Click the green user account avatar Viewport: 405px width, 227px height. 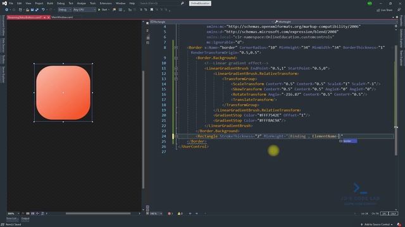click(x=370, y=3)
